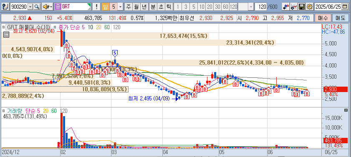Image resolution: width=351 pixels, height=157 pixels.
Task: Click the exclamation mark info button
Action: coord(96,7)
